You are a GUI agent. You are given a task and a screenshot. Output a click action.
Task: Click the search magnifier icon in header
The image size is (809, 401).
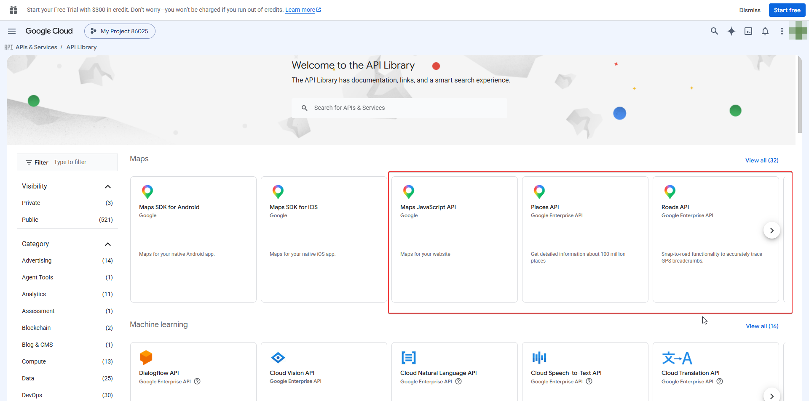[x=714, y=31]
